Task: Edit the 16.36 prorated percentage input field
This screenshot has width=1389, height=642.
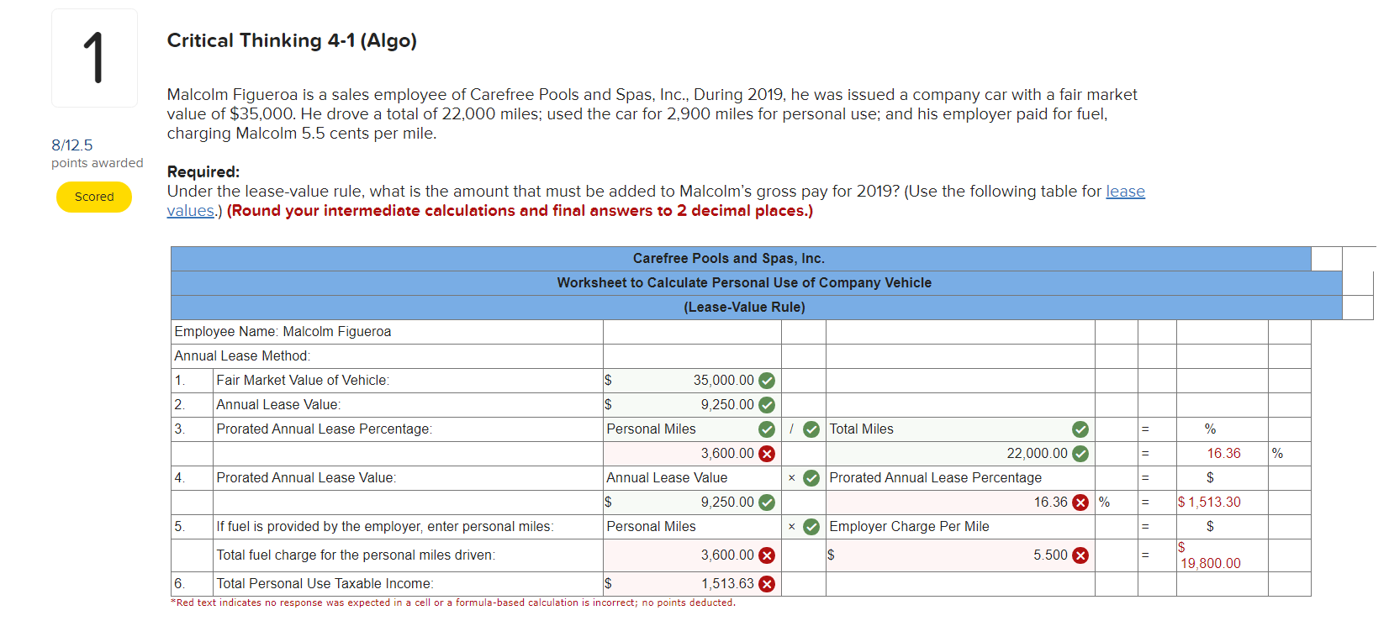Action: click(960, 503)
